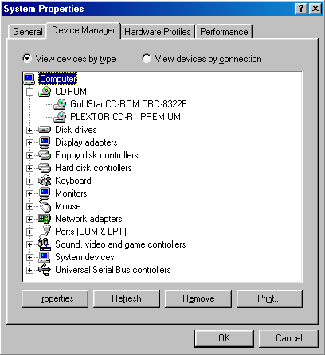Image resolution: width=325 pixels, height=355 pixels.
Task: Switch to the Hardware Profiles tab
Action: tap(158, 32)
